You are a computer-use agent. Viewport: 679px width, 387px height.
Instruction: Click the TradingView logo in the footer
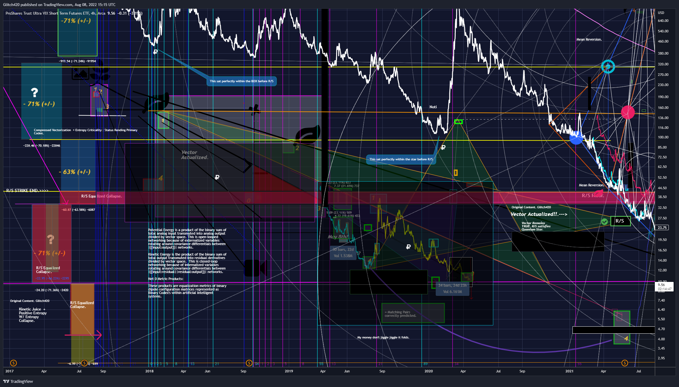[x=18, y=381]
